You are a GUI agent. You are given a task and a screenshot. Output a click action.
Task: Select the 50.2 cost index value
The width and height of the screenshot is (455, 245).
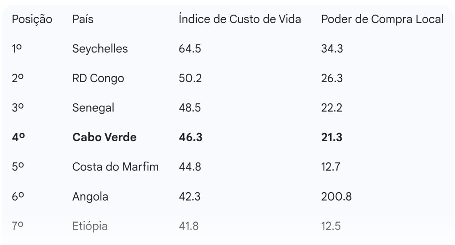[190, 79]
